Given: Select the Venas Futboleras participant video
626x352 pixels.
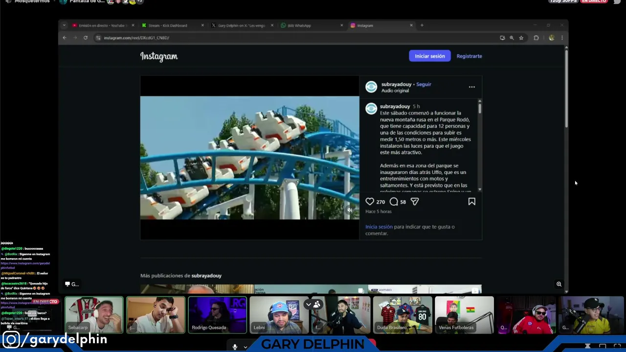Looking at the screenshot, I should coord(464,315).
